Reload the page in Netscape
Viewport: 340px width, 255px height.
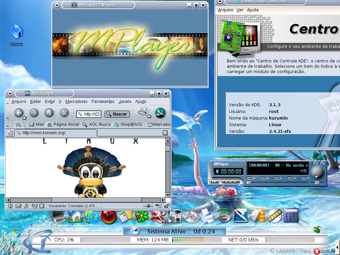pyautogui.click(x=49, y=113)
